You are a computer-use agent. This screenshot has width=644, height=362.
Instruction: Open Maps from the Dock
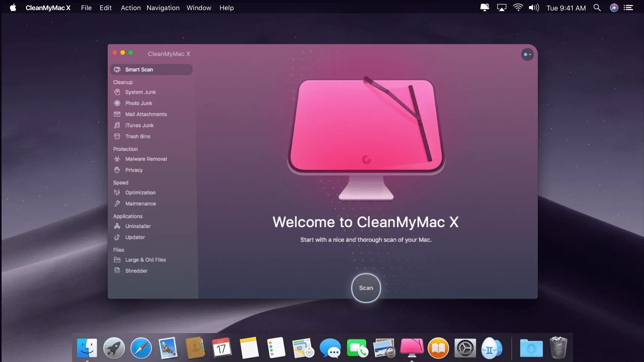303,348
